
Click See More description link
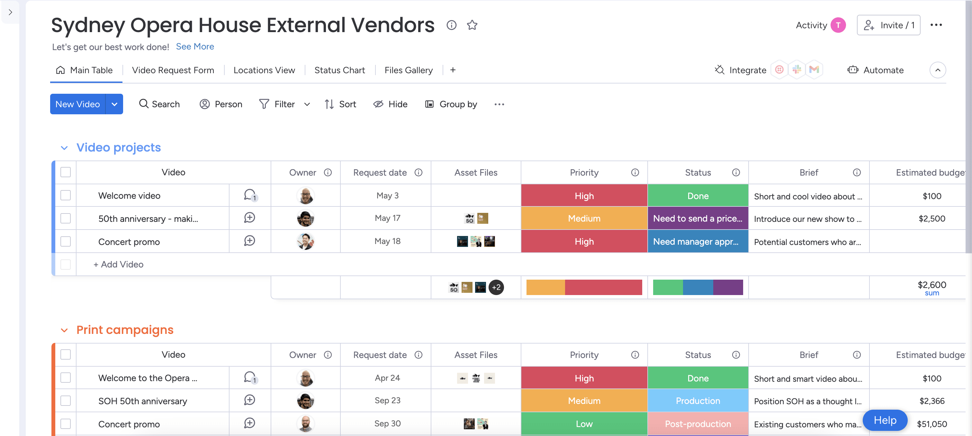pyautogui.click(x=195, y=46)
